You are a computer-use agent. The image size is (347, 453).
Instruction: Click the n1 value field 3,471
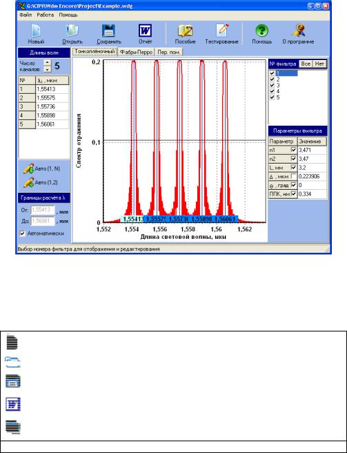312,150
